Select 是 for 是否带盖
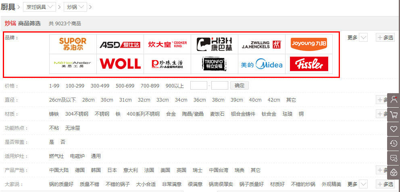The height and width of the screenshot is (192, 400). (52, 142)
